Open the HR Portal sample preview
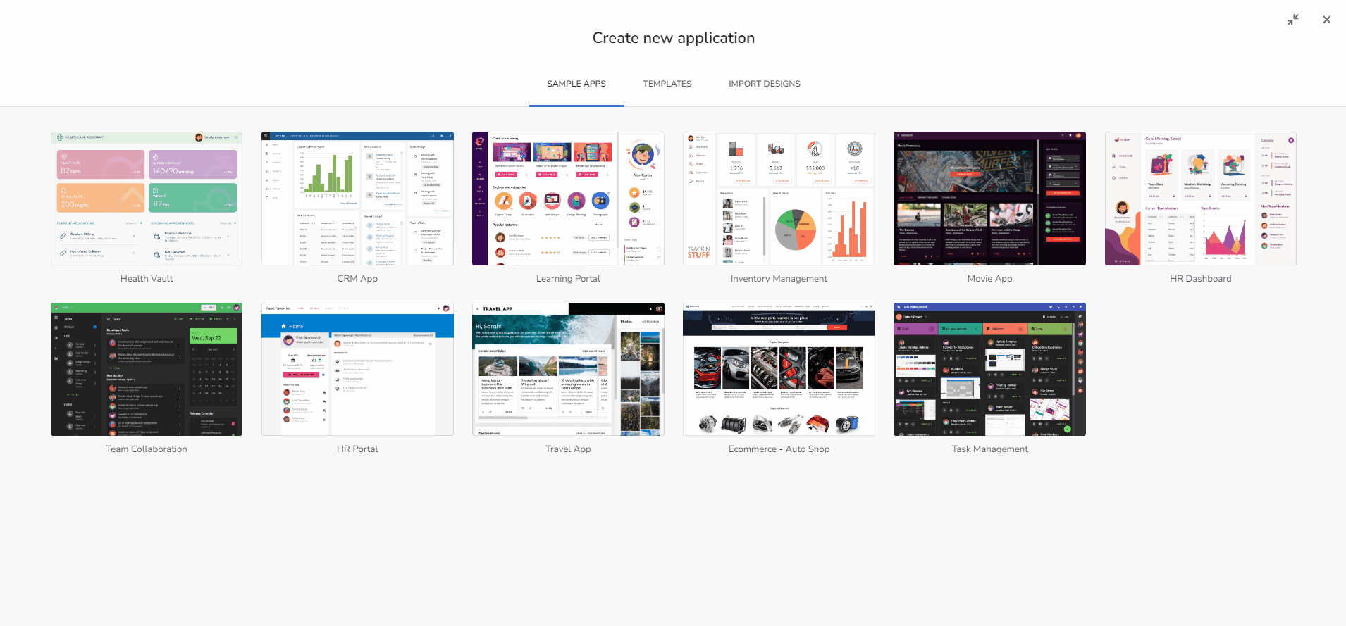 pos(357,370)
